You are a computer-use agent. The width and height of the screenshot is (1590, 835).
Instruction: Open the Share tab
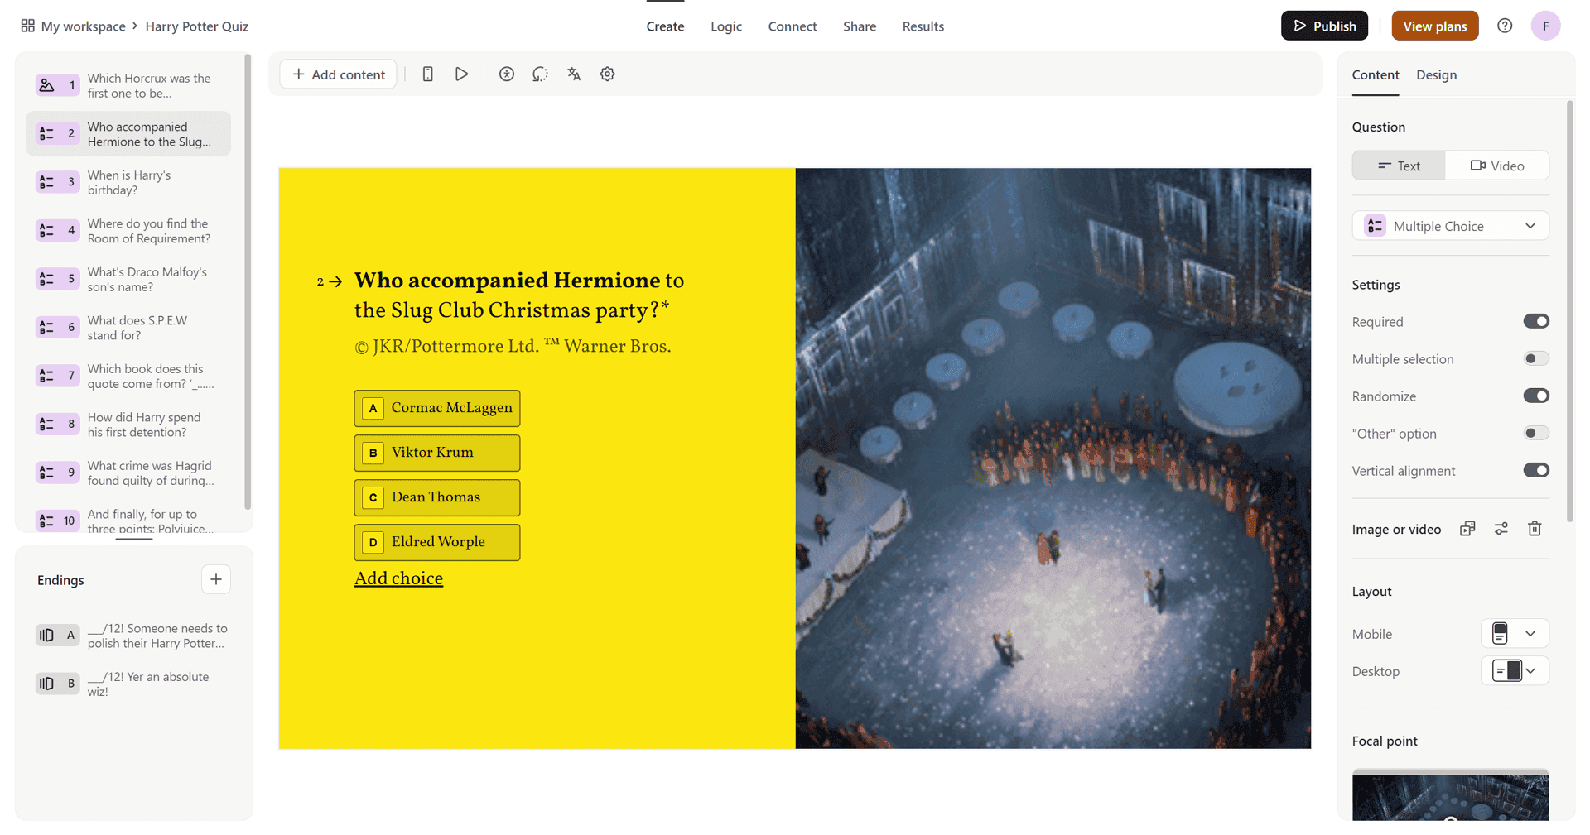860,26
